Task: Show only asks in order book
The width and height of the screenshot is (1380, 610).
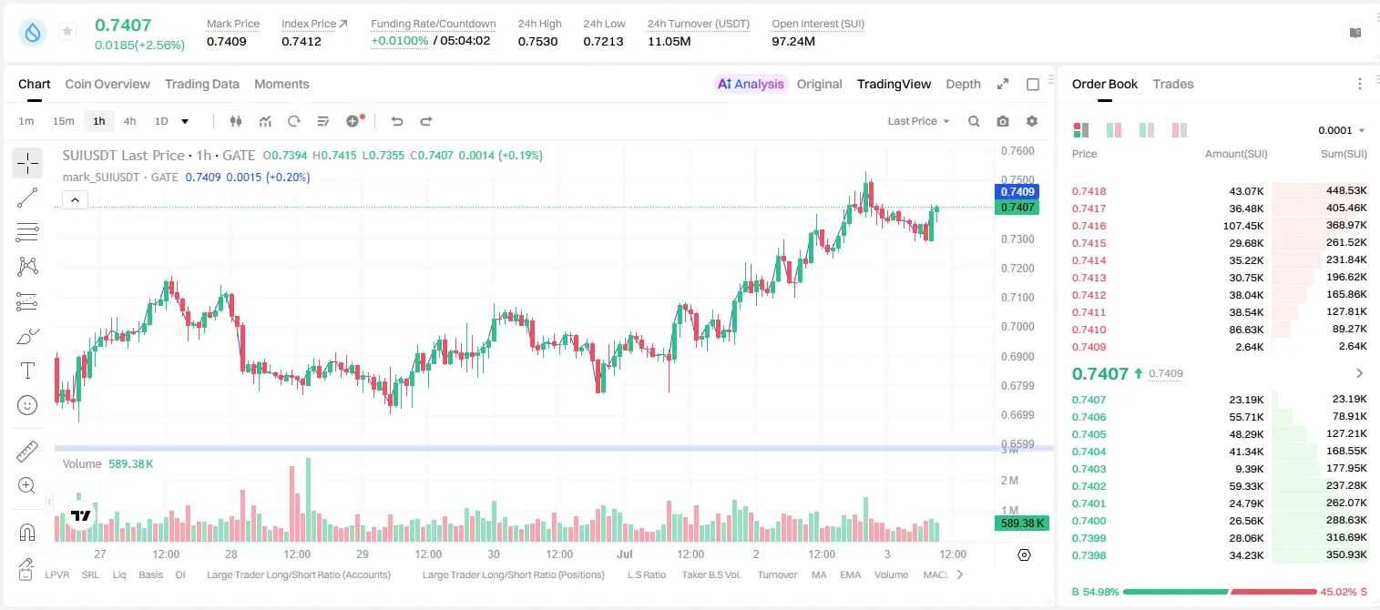Action: point(1180,130)
